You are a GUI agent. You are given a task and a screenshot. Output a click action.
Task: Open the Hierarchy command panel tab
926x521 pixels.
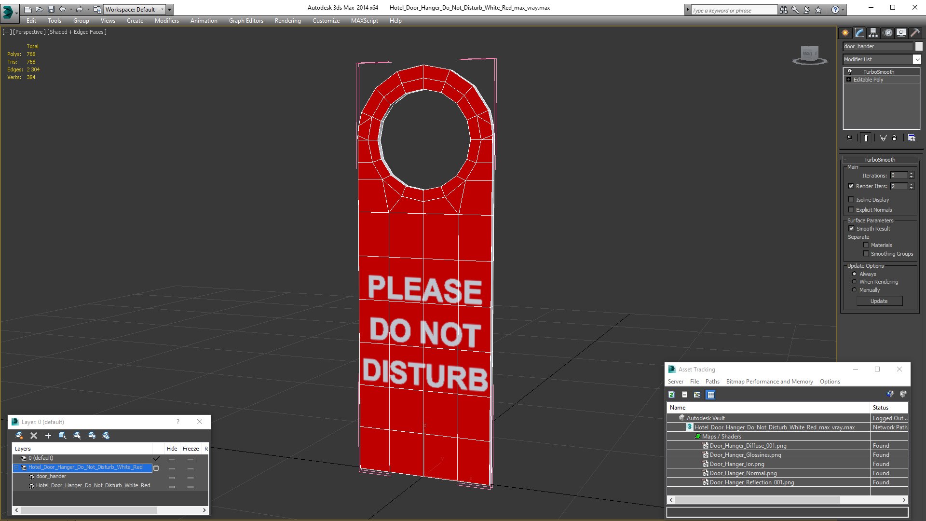click(873, 33)
